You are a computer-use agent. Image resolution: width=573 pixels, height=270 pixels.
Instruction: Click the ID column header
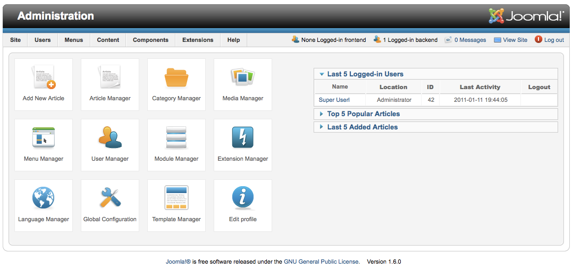point(430,87)
